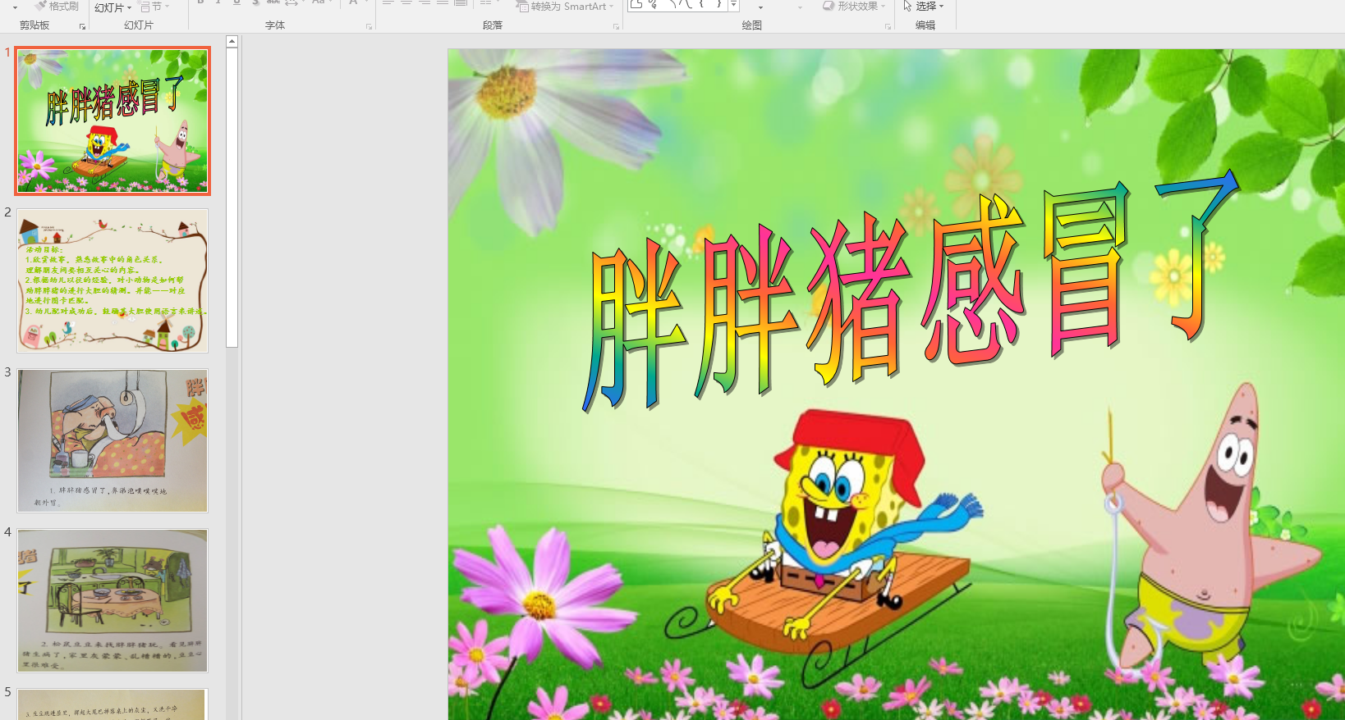Open the 剪贴板 group dialog launcher
Image resolution: width=1345 pixels, height=720 pixels.
[x=82, y=26]
